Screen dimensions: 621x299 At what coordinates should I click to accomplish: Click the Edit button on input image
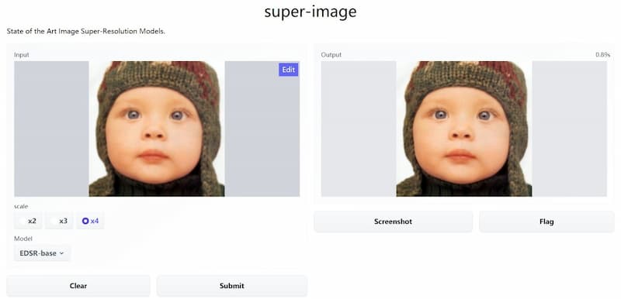(x=288, y=70)
